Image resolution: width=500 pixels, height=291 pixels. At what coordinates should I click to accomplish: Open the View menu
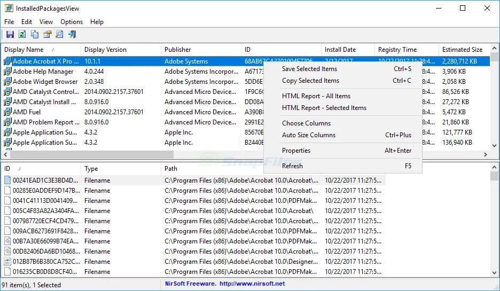(46, 22)
